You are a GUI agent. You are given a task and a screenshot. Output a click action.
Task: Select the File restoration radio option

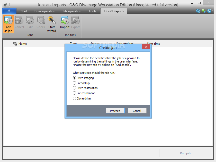[74, 93]
